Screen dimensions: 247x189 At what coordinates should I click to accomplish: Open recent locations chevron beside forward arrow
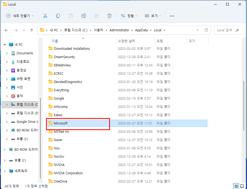[24, 30]
